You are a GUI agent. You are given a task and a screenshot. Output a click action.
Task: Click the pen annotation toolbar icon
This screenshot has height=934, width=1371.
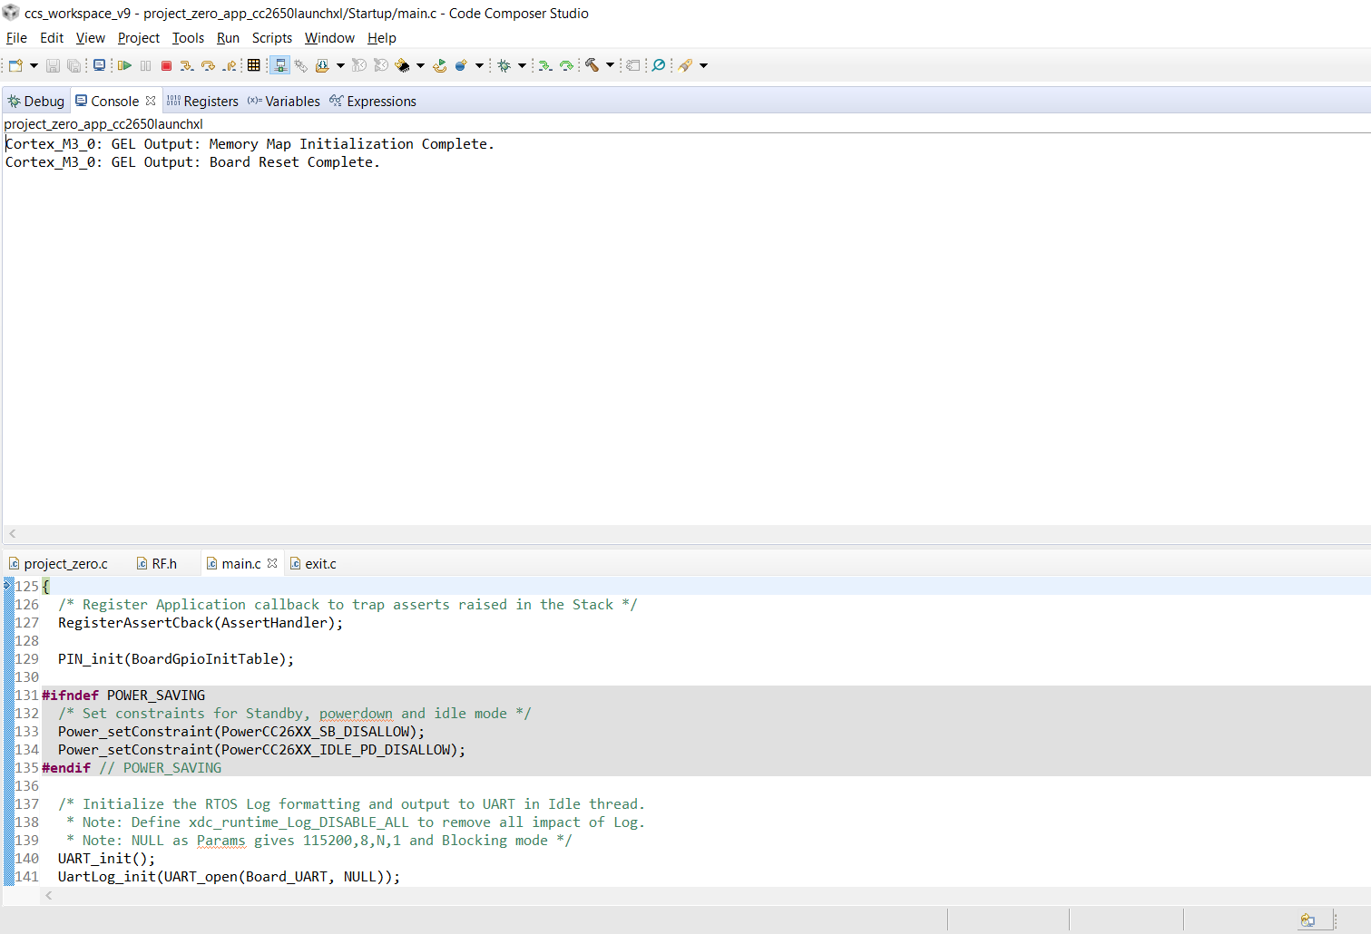(685, 65)
